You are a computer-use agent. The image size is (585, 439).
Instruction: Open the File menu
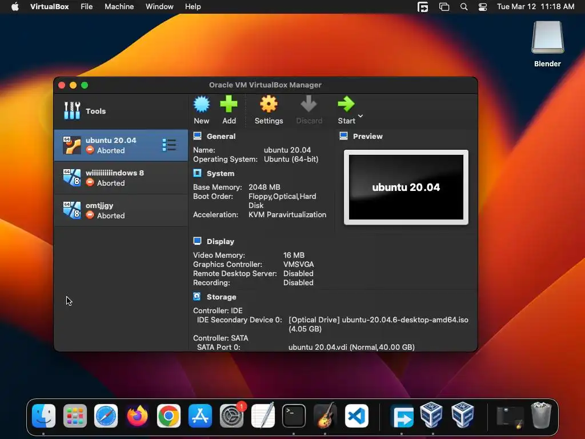point(87,7)
